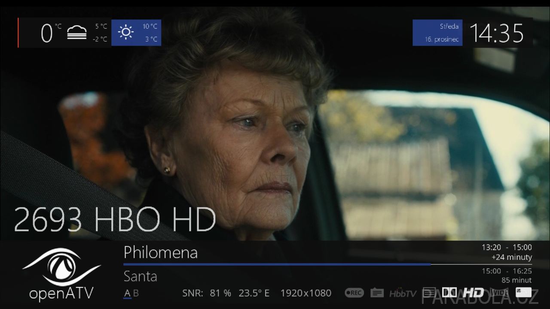Click the Středa 16. prosinec date box
550x309 pixels.
[437, 33]
